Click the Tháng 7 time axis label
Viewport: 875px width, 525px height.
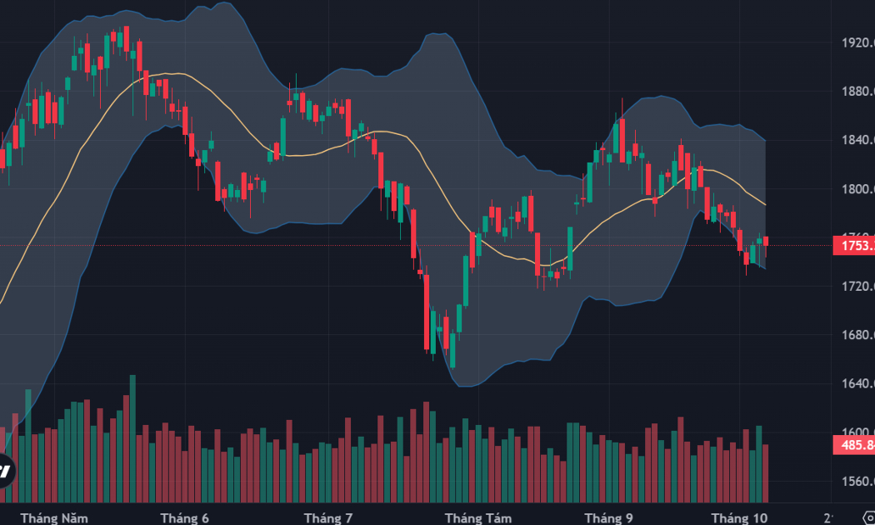328,518
